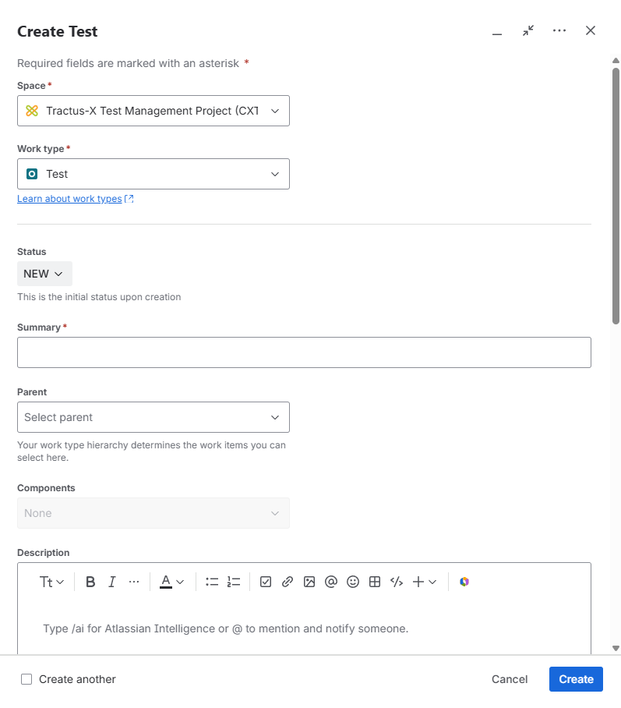This screenshot has height=708, width=621.
Task: Follow the Learn about work types link
Action: click(69, 198)
